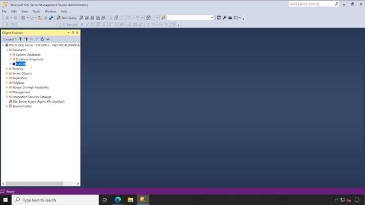Select Management folder label in tree
The image size is (365, 205).
[x=22, y=92]
